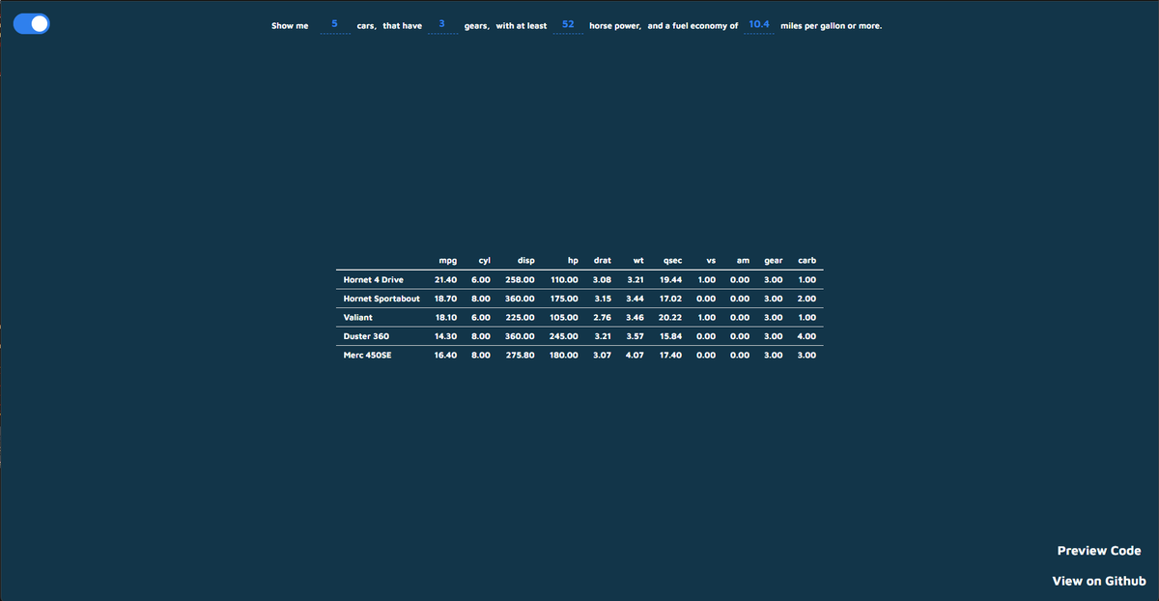Click the qsec value 17.40 for Merc 450SE

point(670,355)
